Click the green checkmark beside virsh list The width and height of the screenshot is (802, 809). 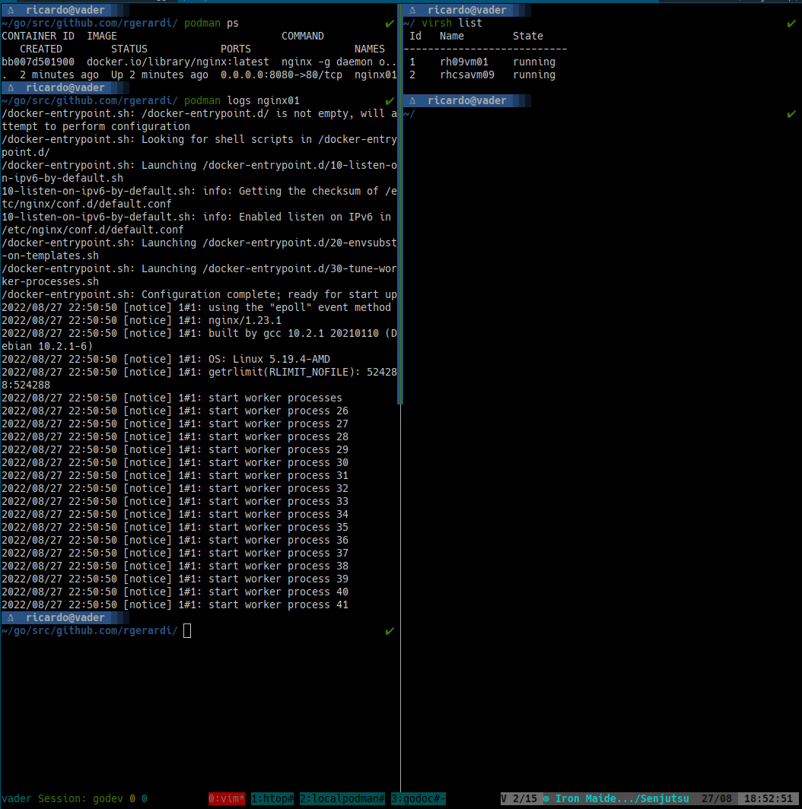tap(791, 24)
